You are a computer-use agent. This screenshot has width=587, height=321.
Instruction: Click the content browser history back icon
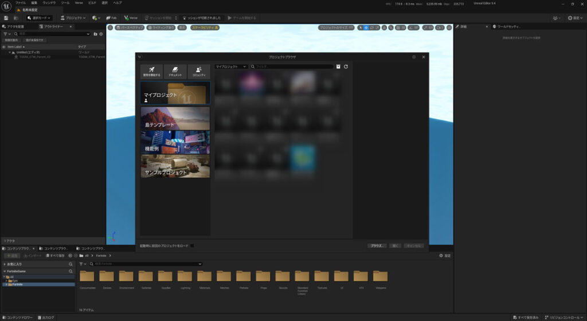[70, 256]
